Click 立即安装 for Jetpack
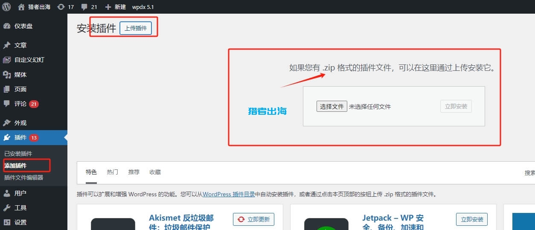Viewport: 535px width, 230px height. point(472,219)
